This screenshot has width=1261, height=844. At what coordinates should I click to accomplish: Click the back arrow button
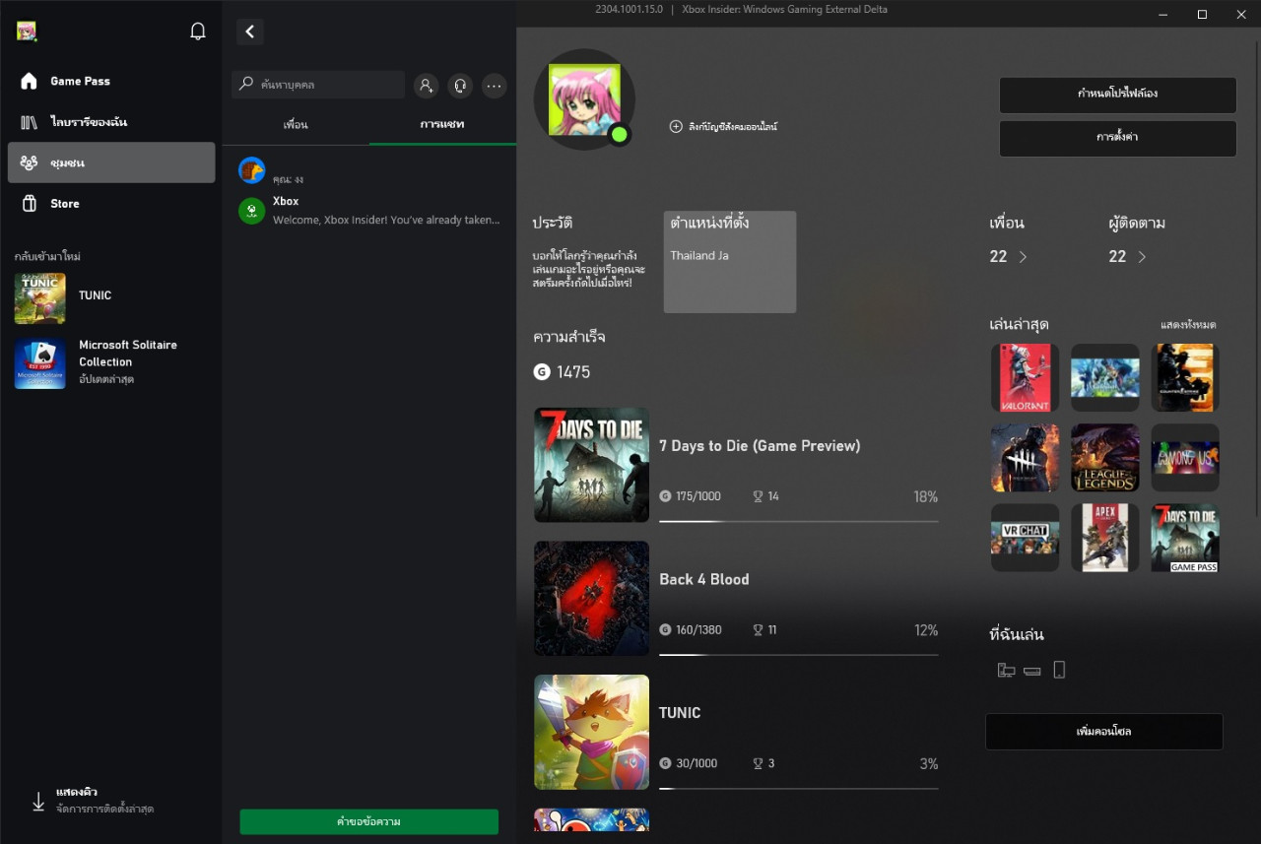[x=250, y=32]
